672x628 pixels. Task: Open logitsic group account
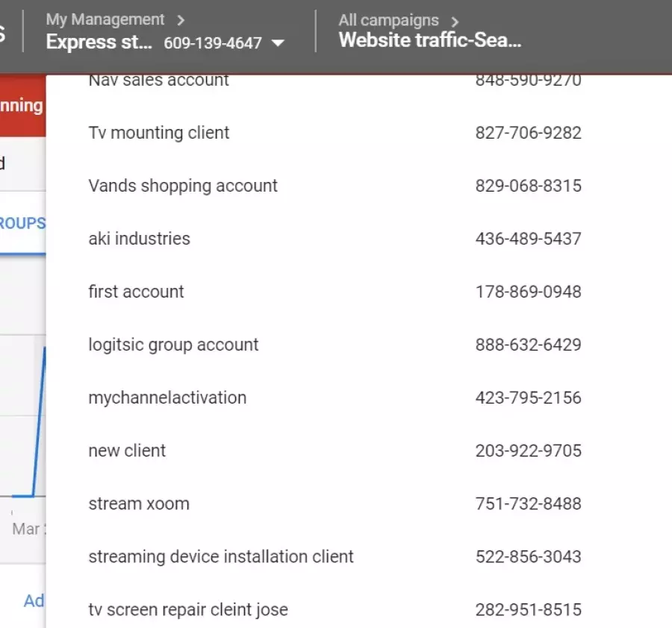[173, 345]
